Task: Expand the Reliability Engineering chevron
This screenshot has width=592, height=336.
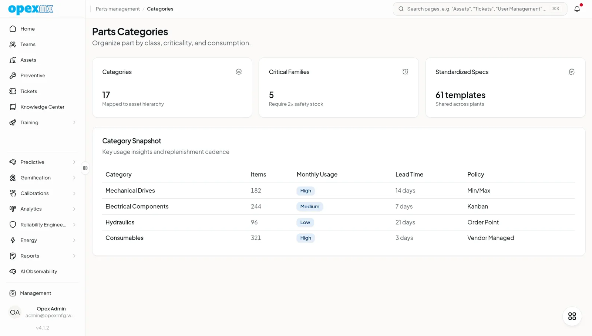Action: [74, 225]
